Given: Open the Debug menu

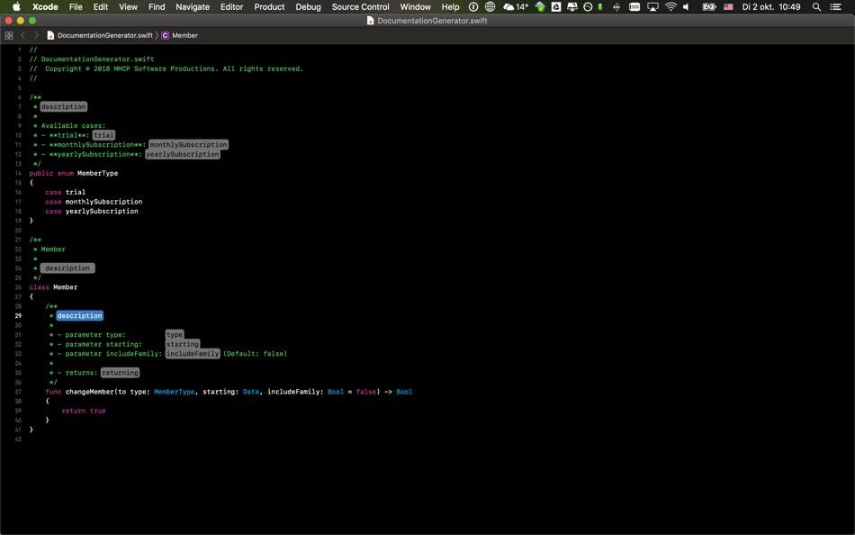Looking at the screenshot, I should (308, 6).
